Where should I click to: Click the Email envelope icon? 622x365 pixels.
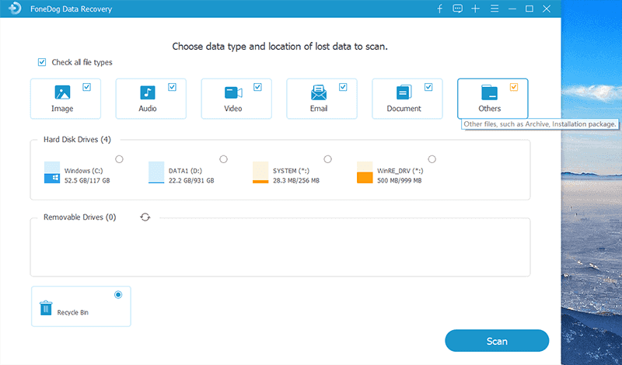click(319, 92)
